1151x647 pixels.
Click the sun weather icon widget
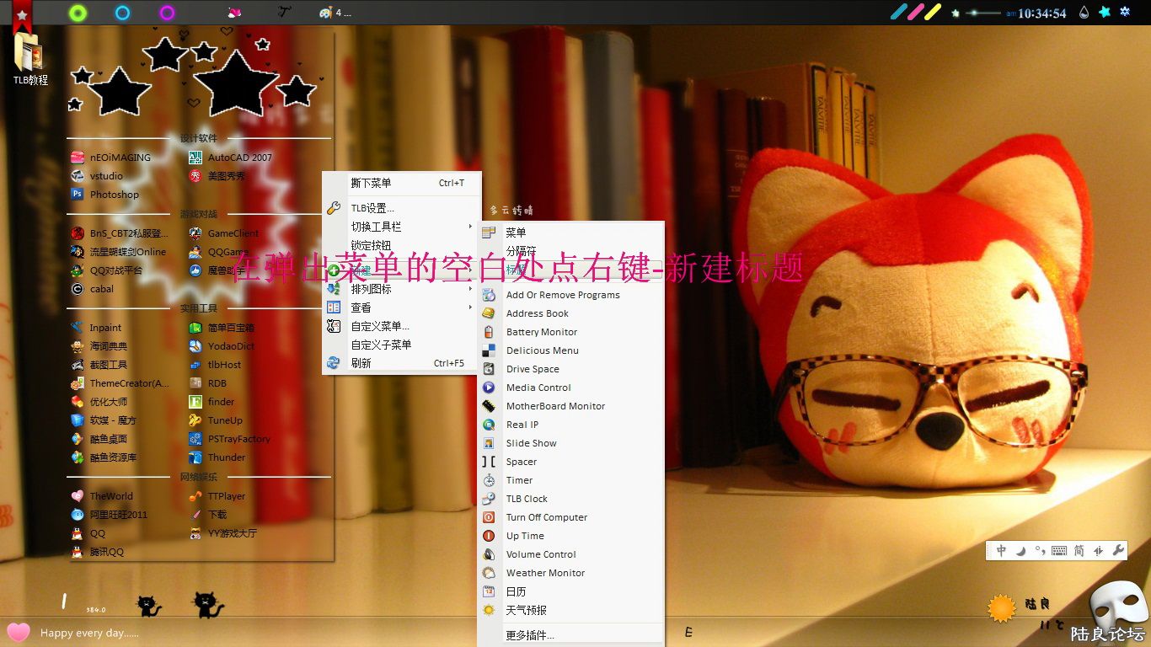click(1001, 607)
